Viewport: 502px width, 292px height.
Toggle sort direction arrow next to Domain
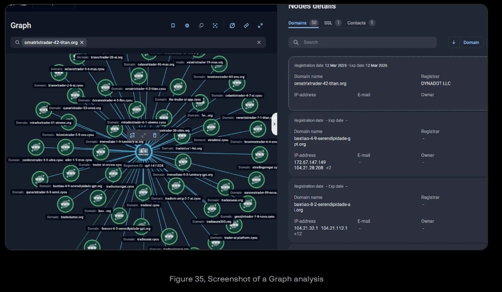pos(454,43)
